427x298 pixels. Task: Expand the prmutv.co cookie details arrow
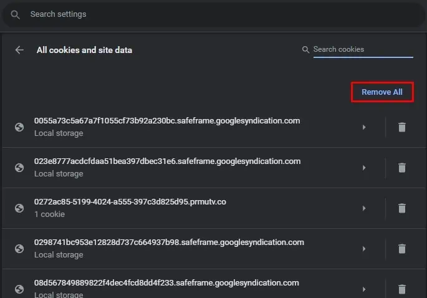click(364, 208)
